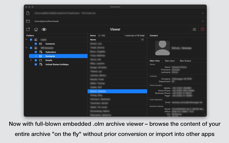
Task: Open the settings sliders icon
Action: 194,29
